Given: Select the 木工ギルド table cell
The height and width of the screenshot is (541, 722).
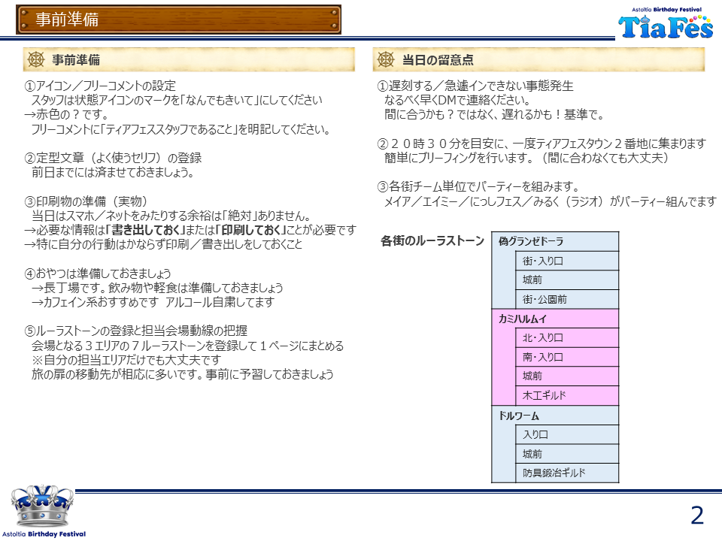Looking at the screenshot, I should pos(567,396).
